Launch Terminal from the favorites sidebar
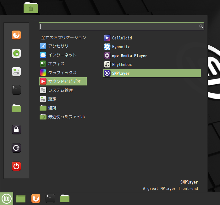This screenshot has height=205, width=220. pyautogui.click(x=16, y=90)
